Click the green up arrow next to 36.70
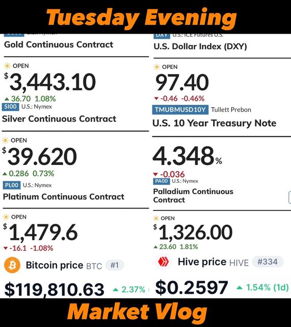 pyautogui.click(x=7, y=99)
